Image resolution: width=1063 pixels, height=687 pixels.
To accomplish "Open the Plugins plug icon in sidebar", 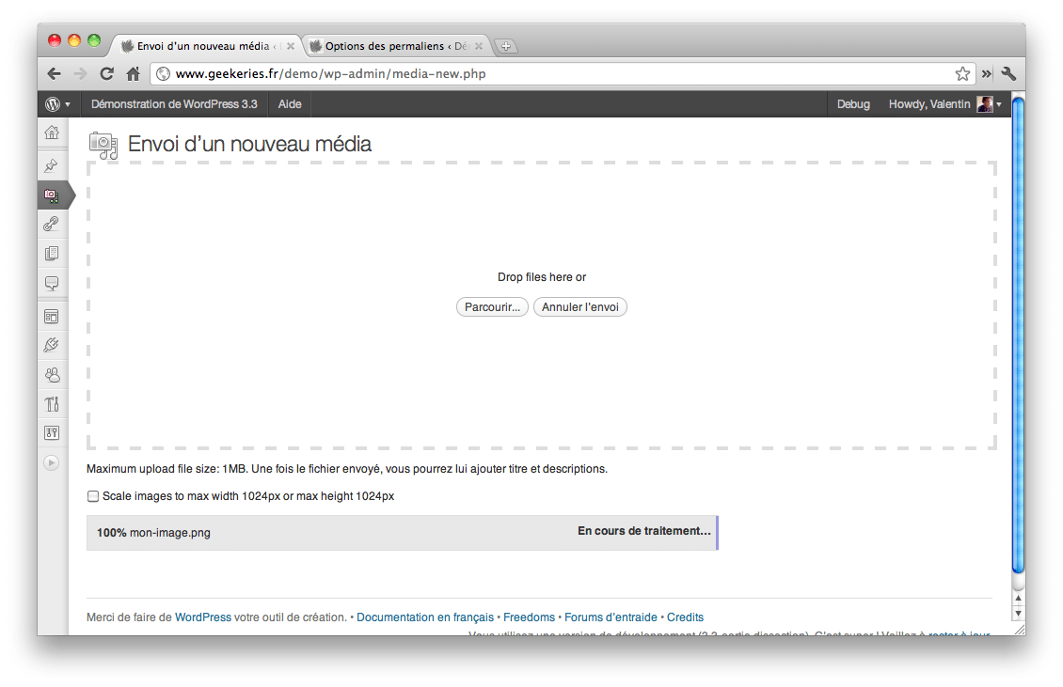I will click(x=52, y=345).
